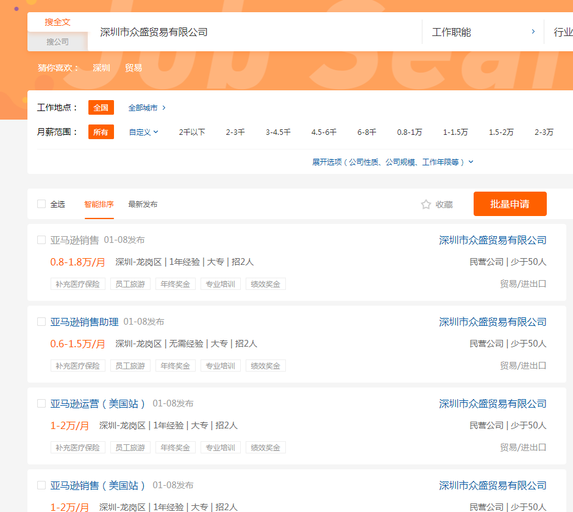The width and height of the screenshot is (573, 512).
Task: Open the 自定义 salary dropdown
Action: [143, 132]
